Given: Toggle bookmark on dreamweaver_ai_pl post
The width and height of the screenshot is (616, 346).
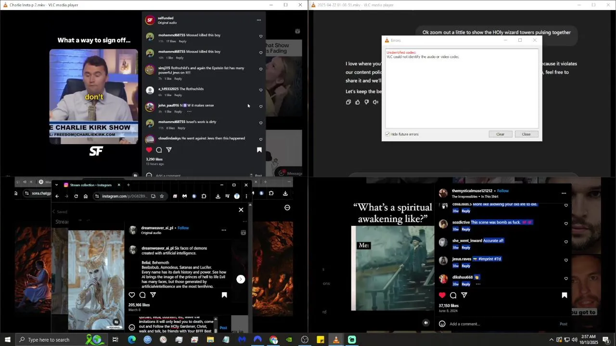Looking at the screenshot, I should point(224,295).
